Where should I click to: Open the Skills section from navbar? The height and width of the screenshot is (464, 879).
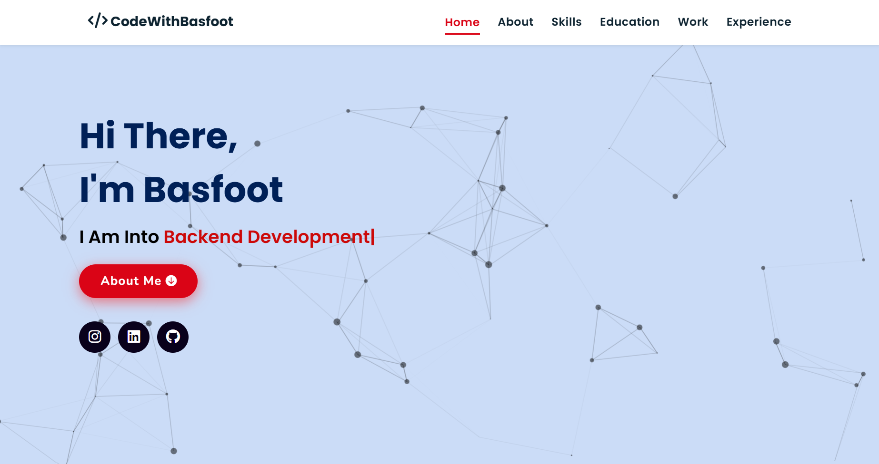click(x=566, y=22)
